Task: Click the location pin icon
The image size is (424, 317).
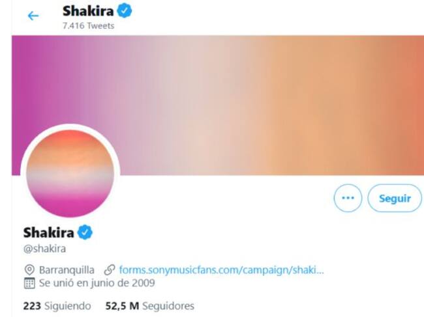Action: [29, 269]
